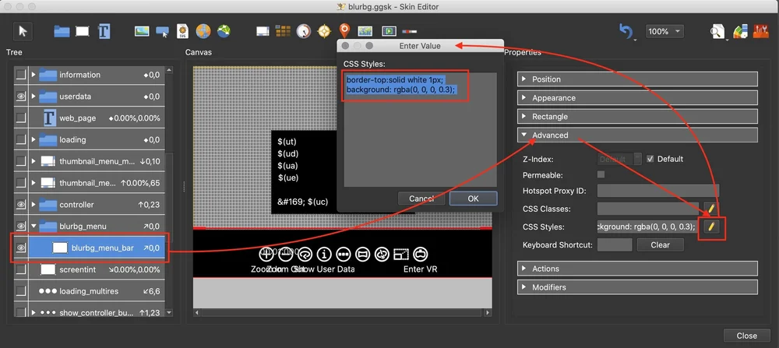Close the Skin Editor window

(747, 336)
